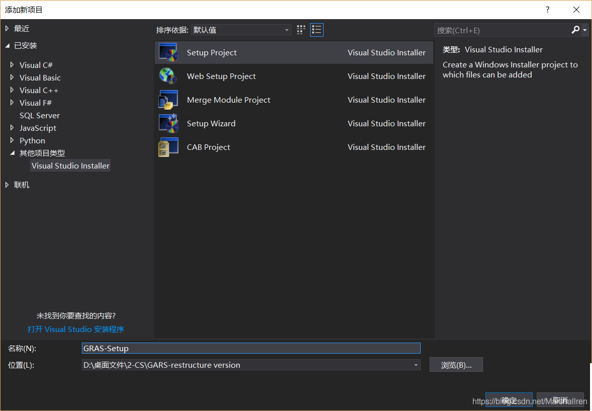Select the Setup Project template icon

click(168, 52)
